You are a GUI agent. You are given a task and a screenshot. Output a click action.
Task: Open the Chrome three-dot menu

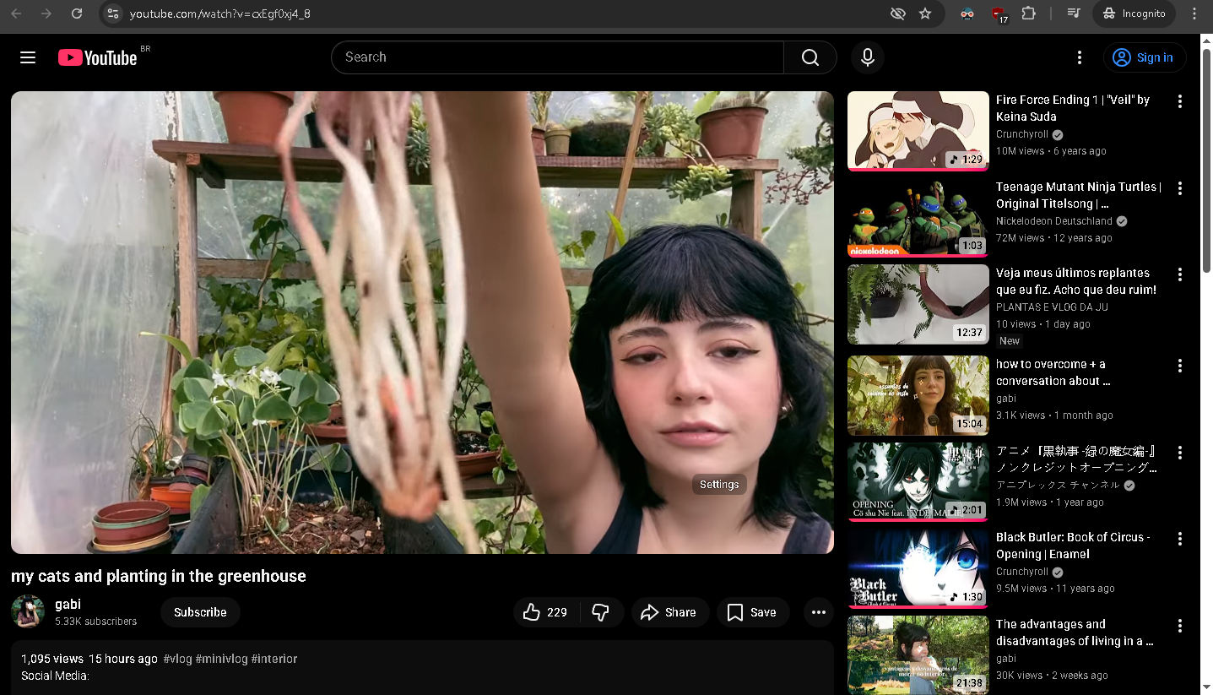[1194, 14]
